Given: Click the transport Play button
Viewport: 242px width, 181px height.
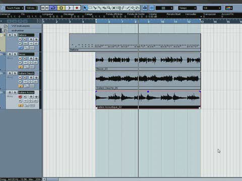Looking at the screenshot, I should (x=70, y=8).
